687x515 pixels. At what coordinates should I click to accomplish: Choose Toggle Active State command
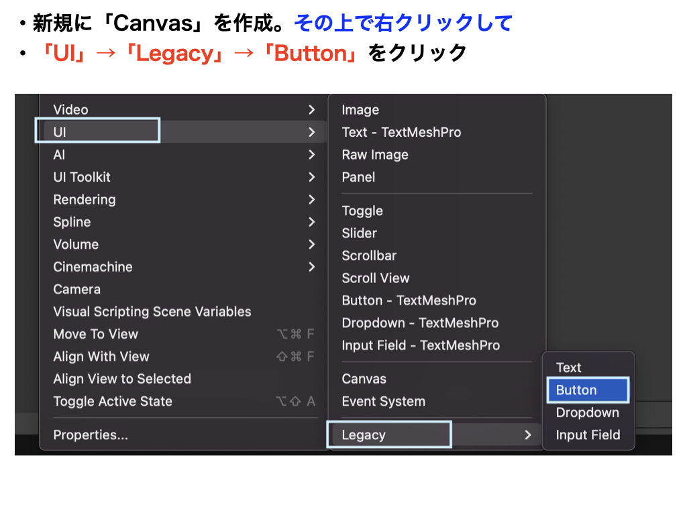click(113, 402)
